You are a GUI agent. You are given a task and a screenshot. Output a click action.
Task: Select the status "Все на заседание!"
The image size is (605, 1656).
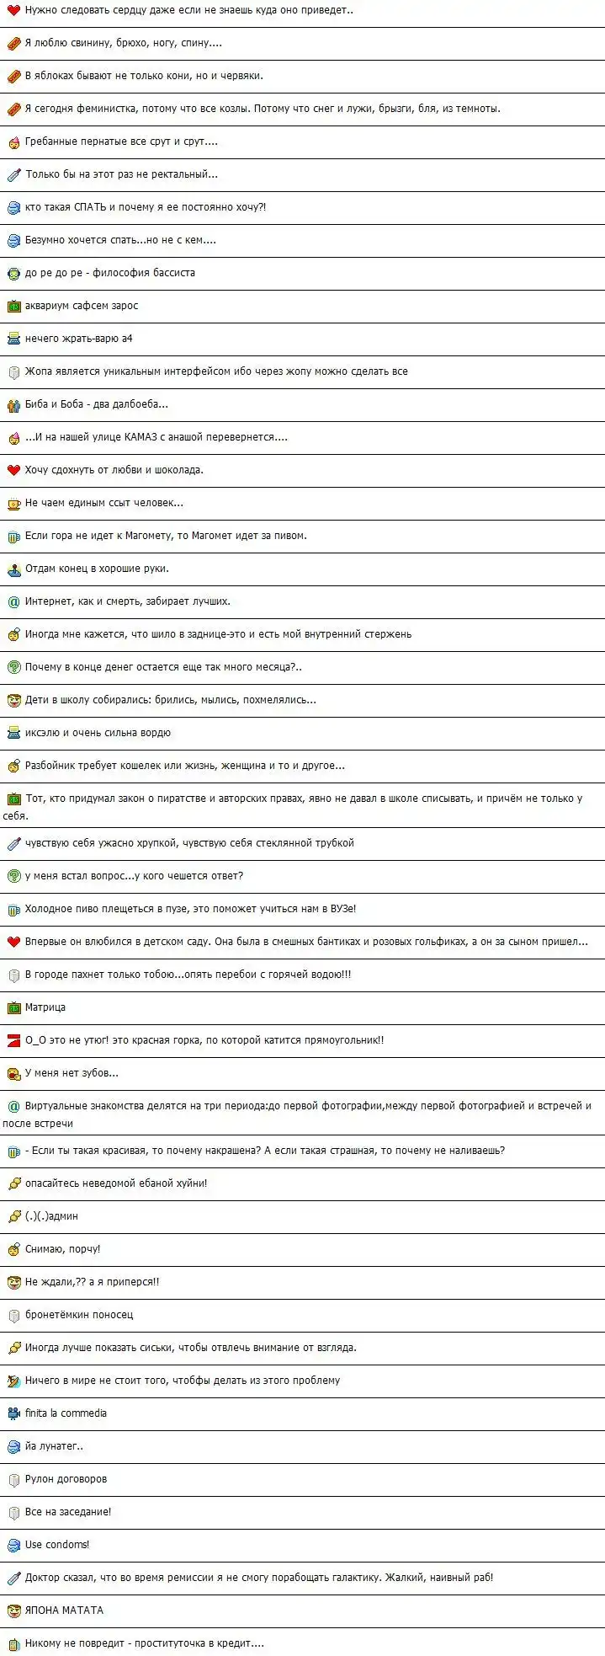click(68, 1512)
